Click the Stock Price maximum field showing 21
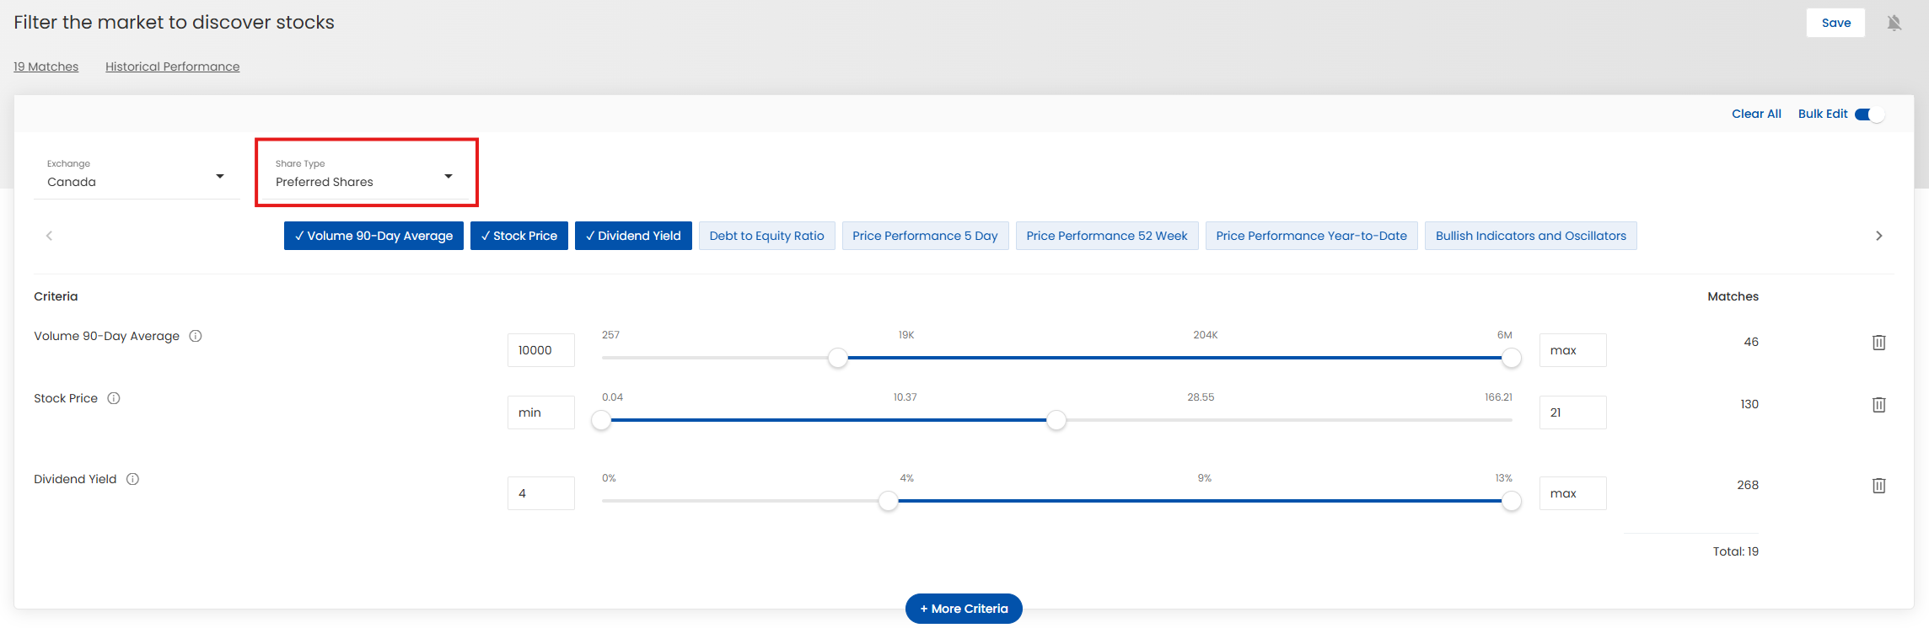This screenshot has width=1929, height=628. (x=1573, y=412)
